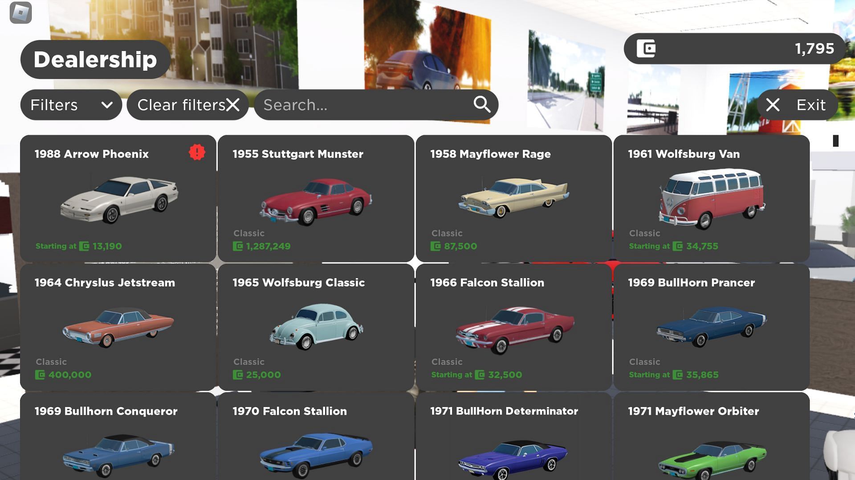This screenshot has width=855, height=480.
Task: Click the red alert badge on Arrow Phoenix
Action: [197, 152]
